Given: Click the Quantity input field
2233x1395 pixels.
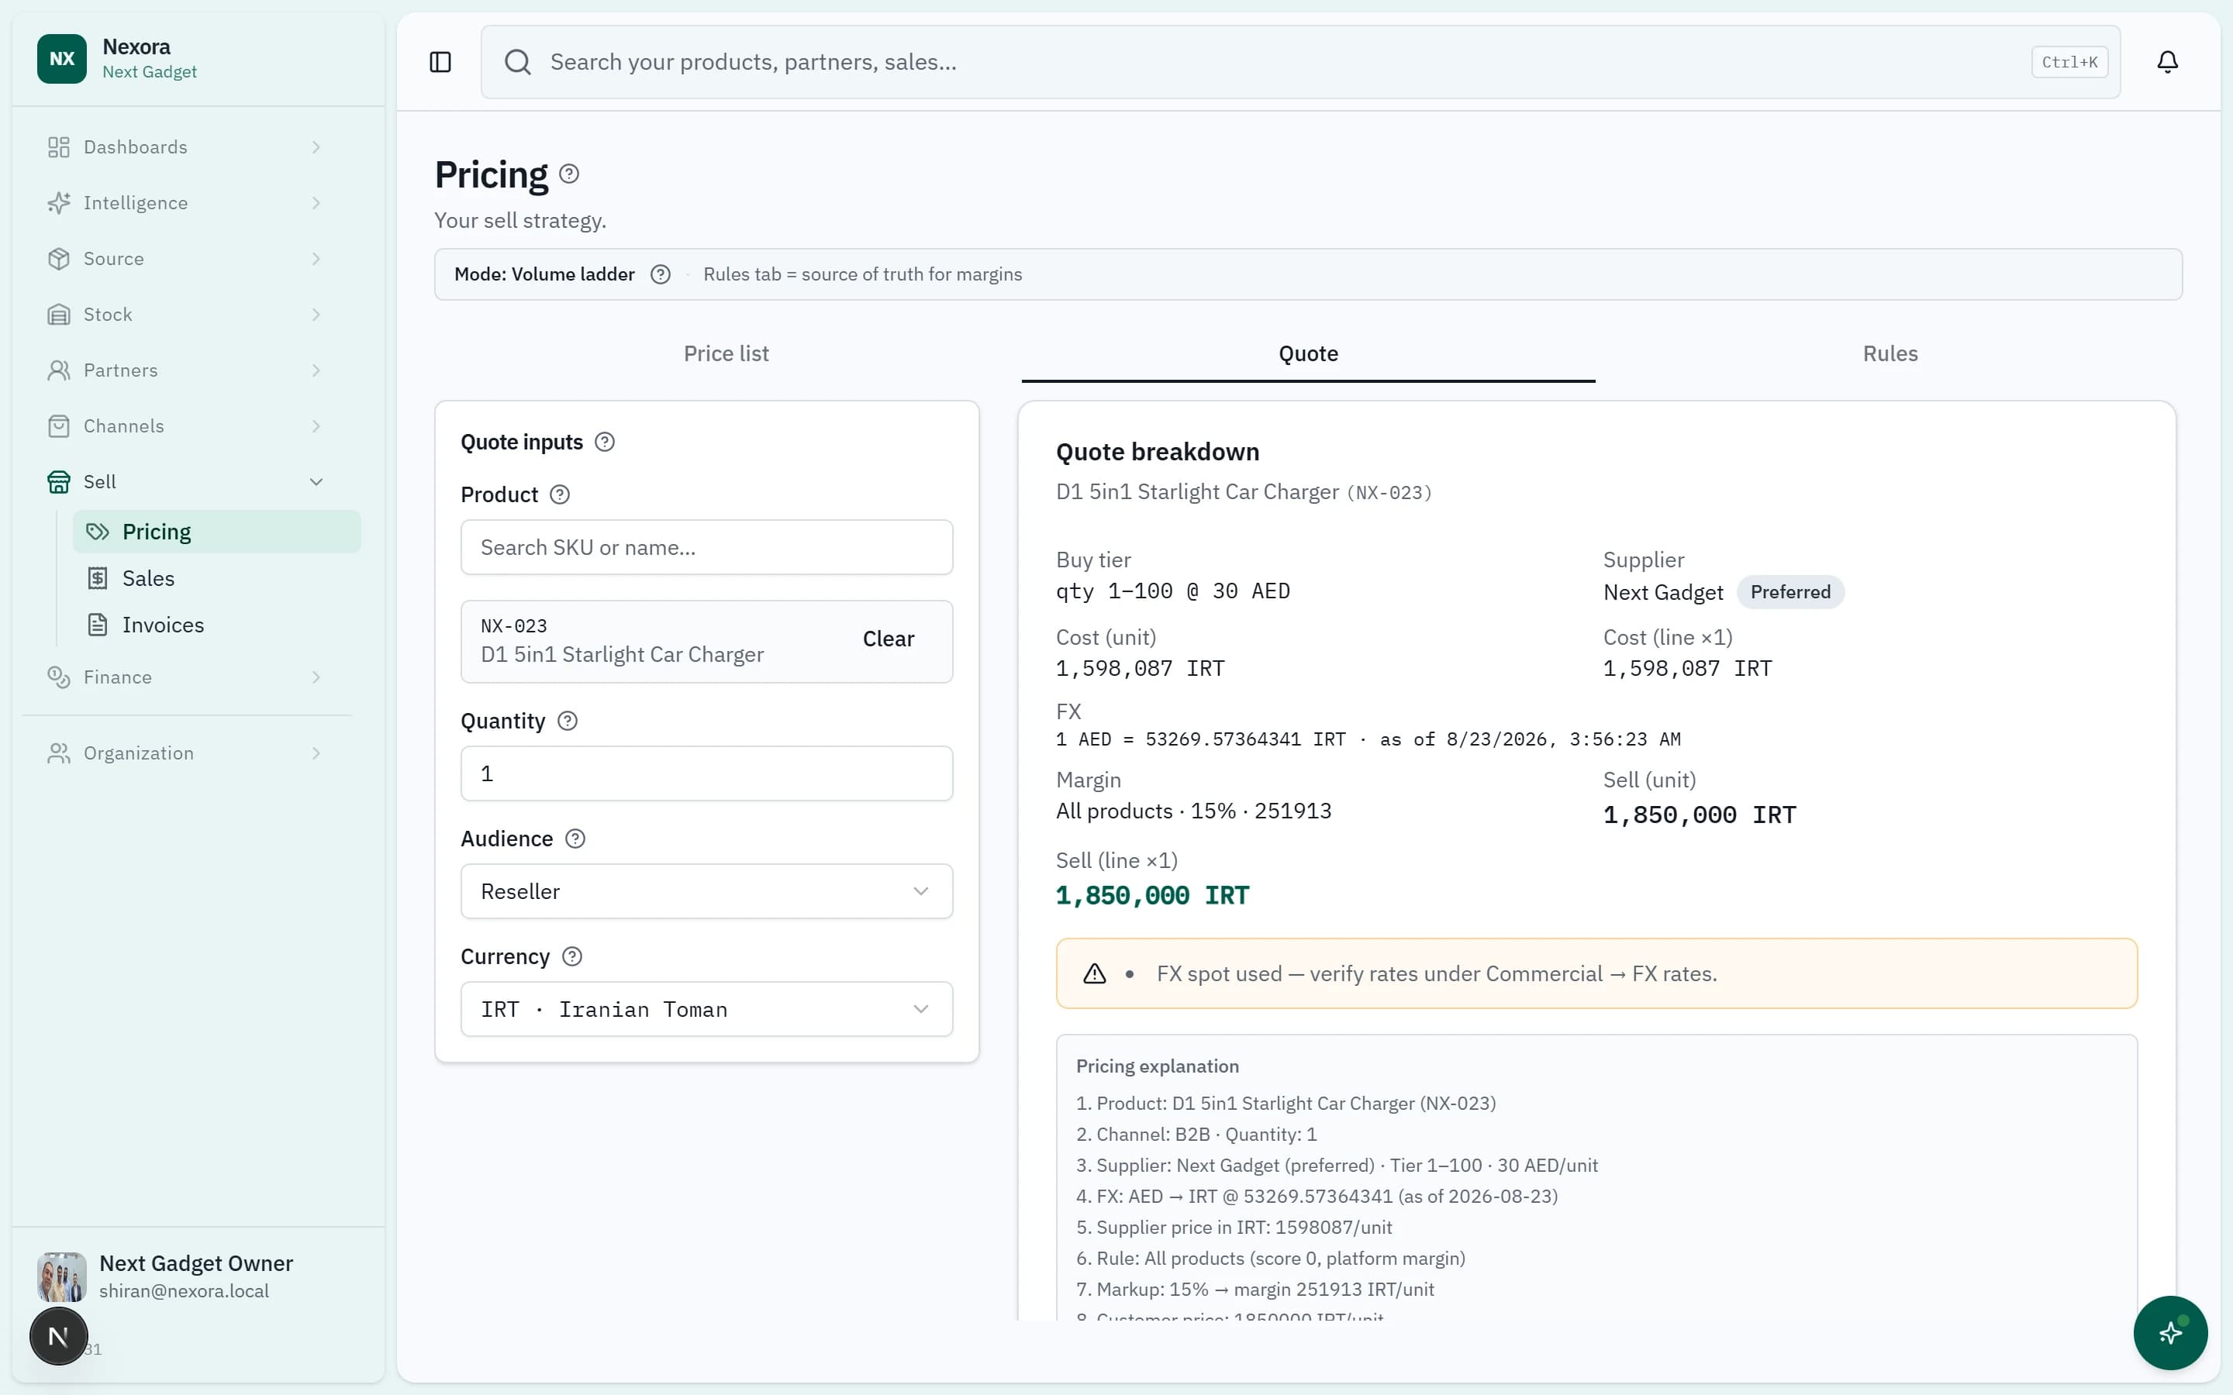Looking at the screenshot, I should pyautogui.click(x=707, y=773).
